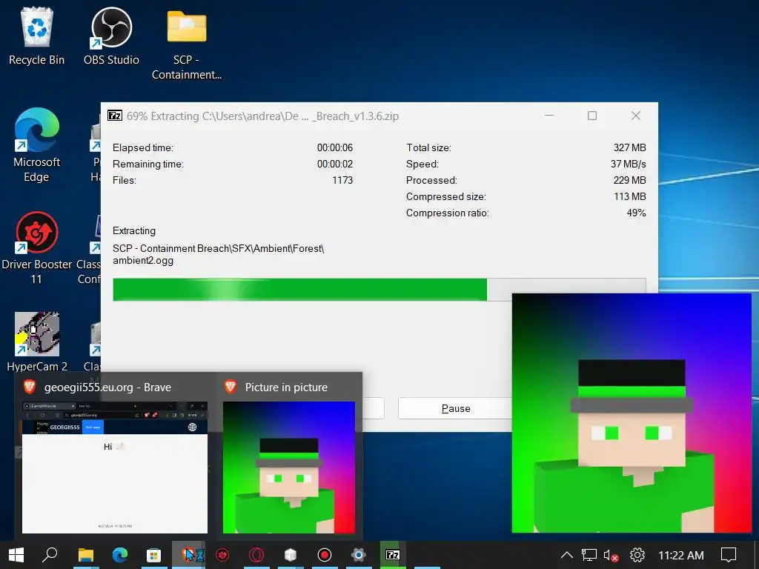Minimize the 7-Zip extracting window
The height and width of the screenshot is (569, 759).
click(549, 116)
